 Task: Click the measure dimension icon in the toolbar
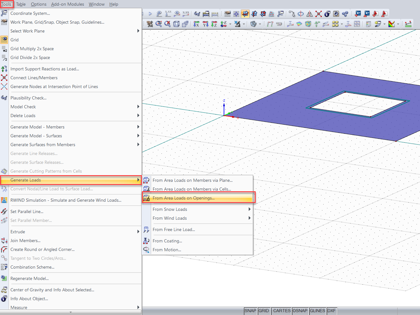(408, 24)
